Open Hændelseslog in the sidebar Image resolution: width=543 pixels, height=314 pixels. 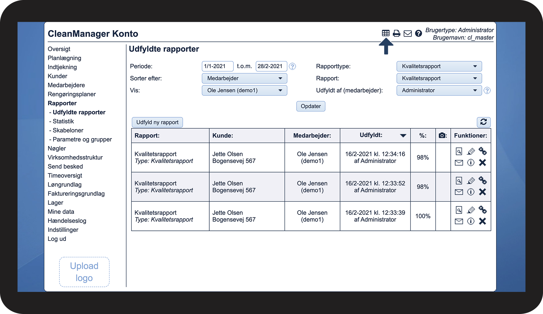(67, 221)
